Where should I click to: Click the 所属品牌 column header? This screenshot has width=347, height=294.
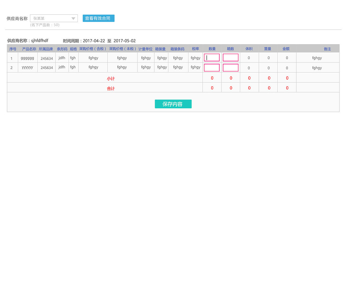click(46, 49)
